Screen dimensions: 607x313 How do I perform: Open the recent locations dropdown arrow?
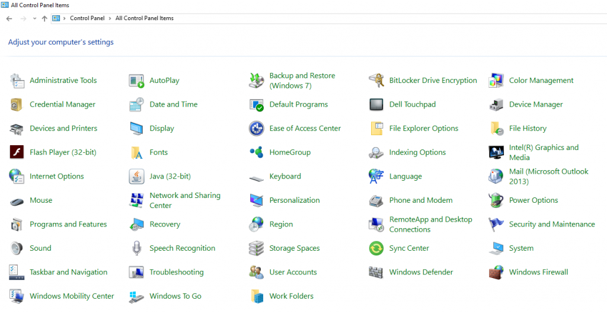pos(34,18)
